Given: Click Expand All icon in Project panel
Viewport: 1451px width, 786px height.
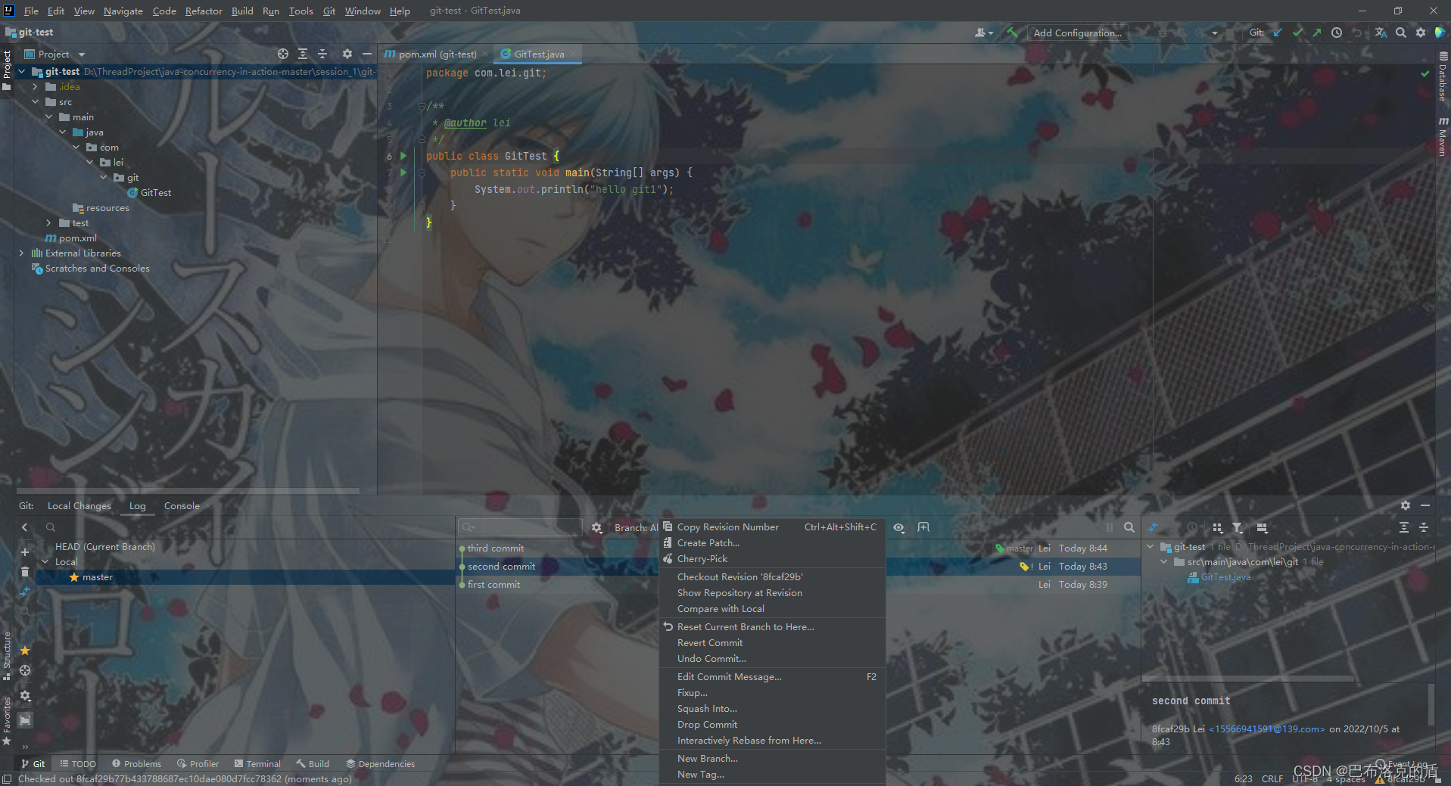Looking at the screenshot, I should (x=303, y=54).
